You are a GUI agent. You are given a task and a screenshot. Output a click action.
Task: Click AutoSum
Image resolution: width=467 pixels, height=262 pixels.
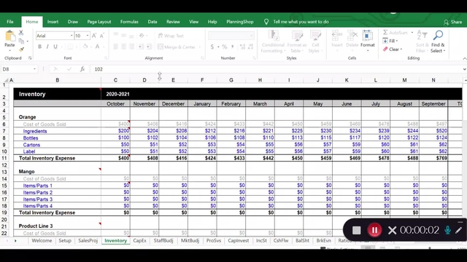[395, 32]
